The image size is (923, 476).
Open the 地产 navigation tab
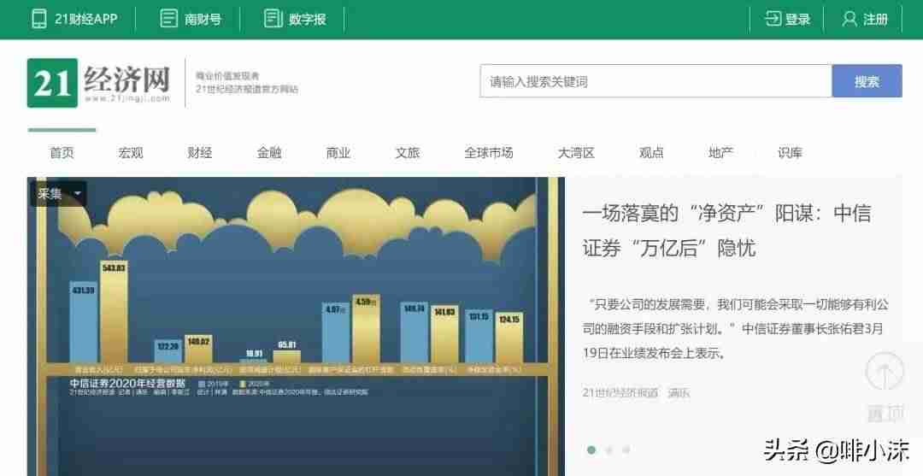point(720,153)
